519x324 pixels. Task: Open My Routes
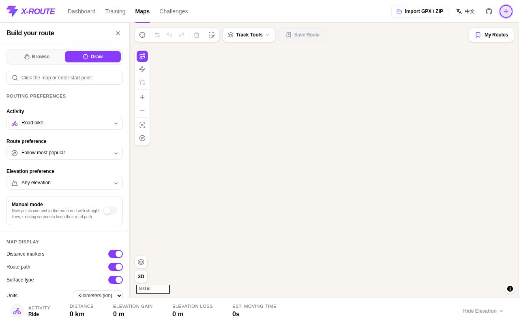coord(491,35)
